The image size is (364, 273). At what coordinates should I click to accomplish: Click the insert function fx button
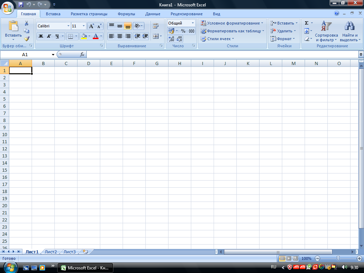click(82, 54)
